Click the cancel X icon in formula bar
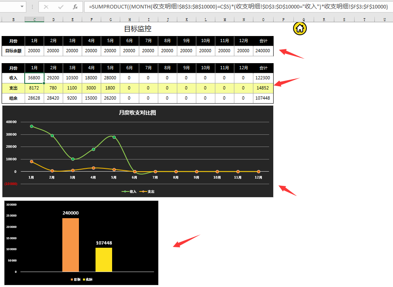The image size is (393, 287). click(x=46, y=7)
